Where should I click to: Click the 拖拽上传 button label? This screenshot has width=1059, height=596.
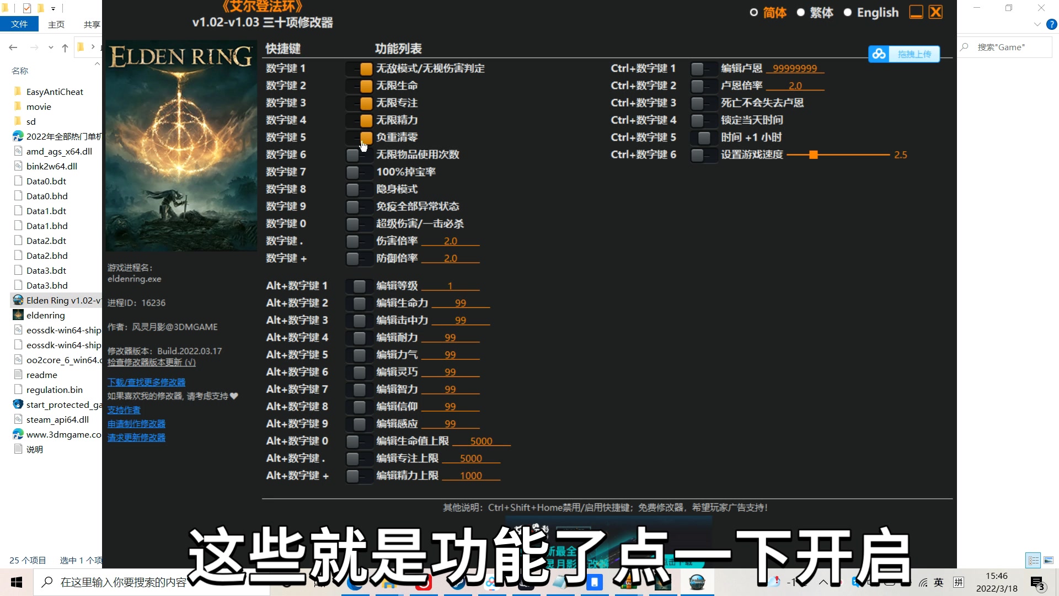click(x=914, y=54)
